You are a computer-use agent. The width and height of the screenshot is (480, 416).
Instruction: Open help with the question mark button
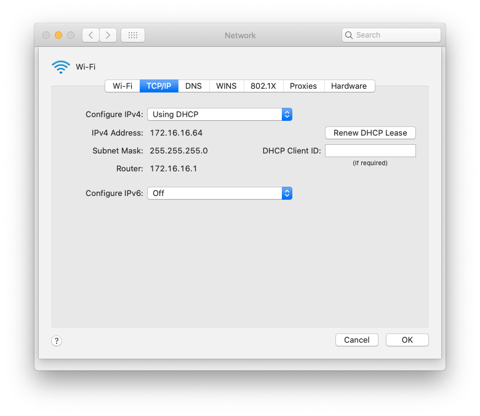coord(57,341)
